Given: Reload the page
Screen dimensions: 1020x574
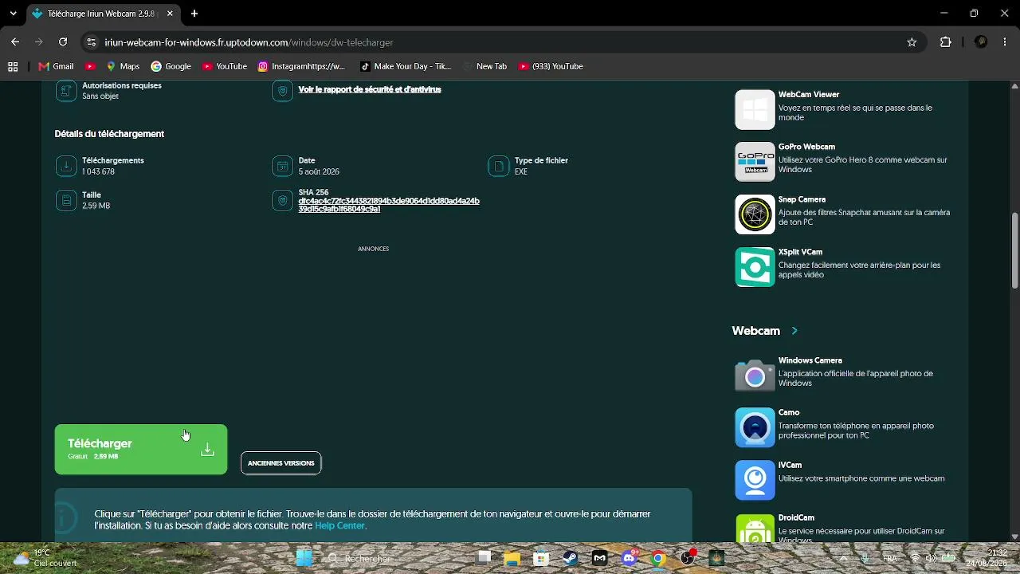Looking at the screenshot, I should pyautogui.click(x=63, y=42).
